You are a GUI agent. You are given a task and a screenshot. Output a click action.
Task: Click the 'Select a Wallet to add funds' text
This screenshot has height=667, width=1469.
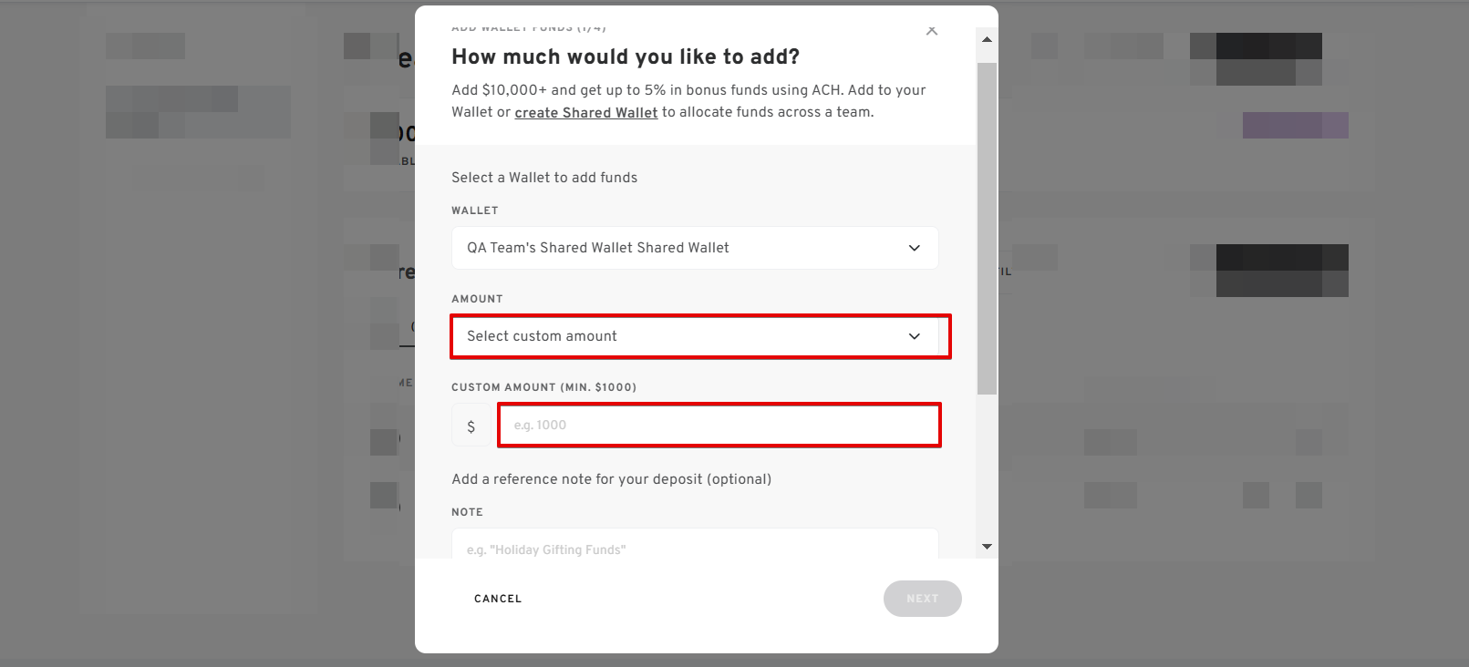pyautogui.click(x=544, y=178)
